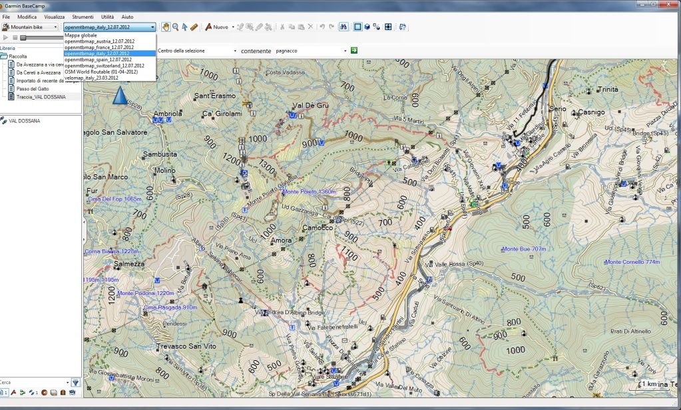Toggle the grey rounded box filter icon
The width and height of the screenshot is (681, 410).
53,393
